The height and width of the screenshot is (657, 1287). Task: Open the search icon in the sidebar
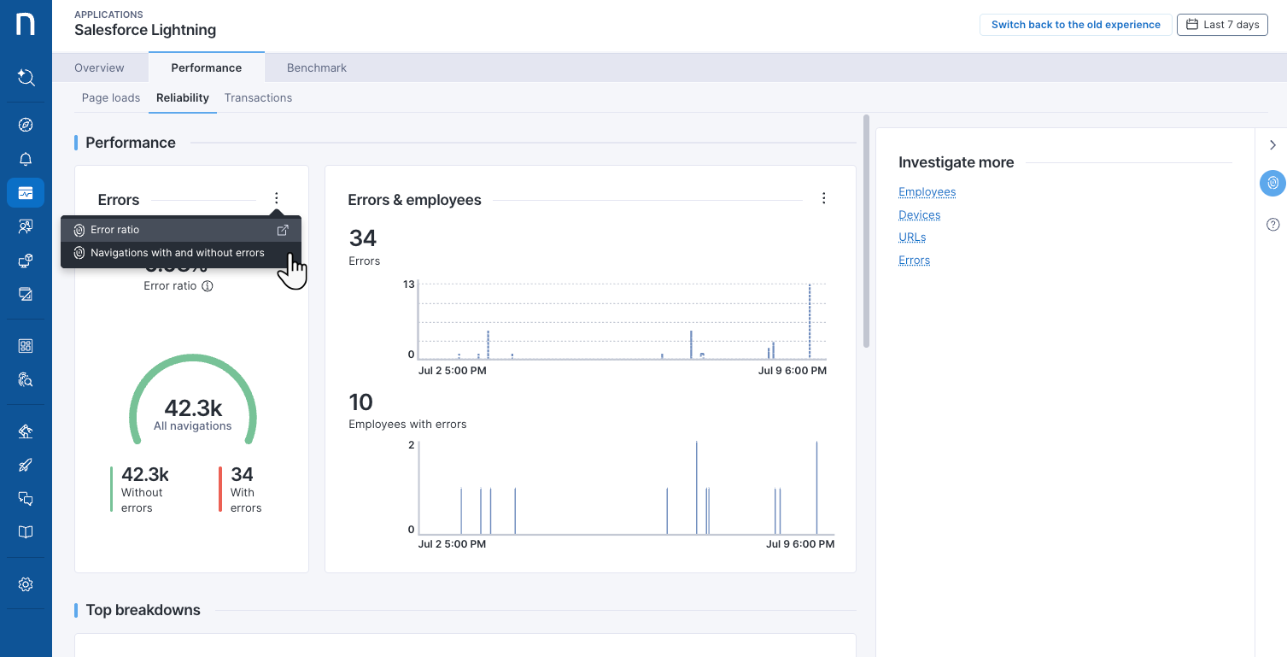(26, 78)
